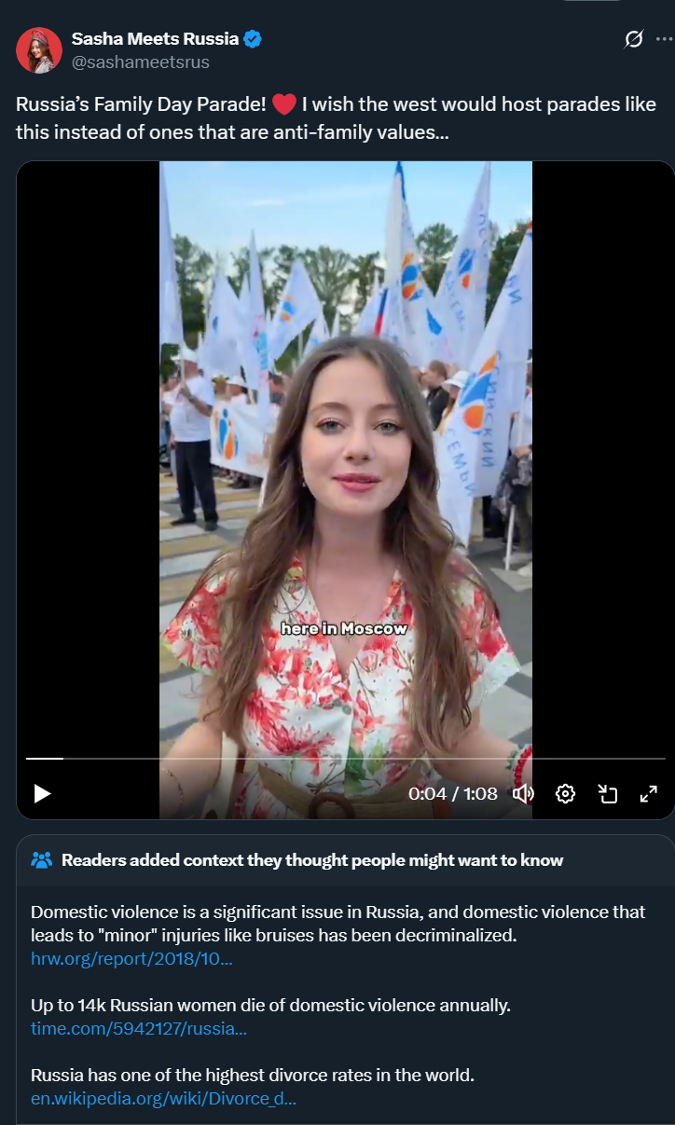The image size is (675, 1125).
Task: Expand video to fullscreen
Action: coord(649,793)
